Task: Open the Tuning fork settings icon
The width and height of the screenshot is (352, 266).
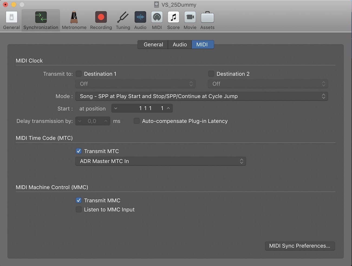Action: click(123, 17)
